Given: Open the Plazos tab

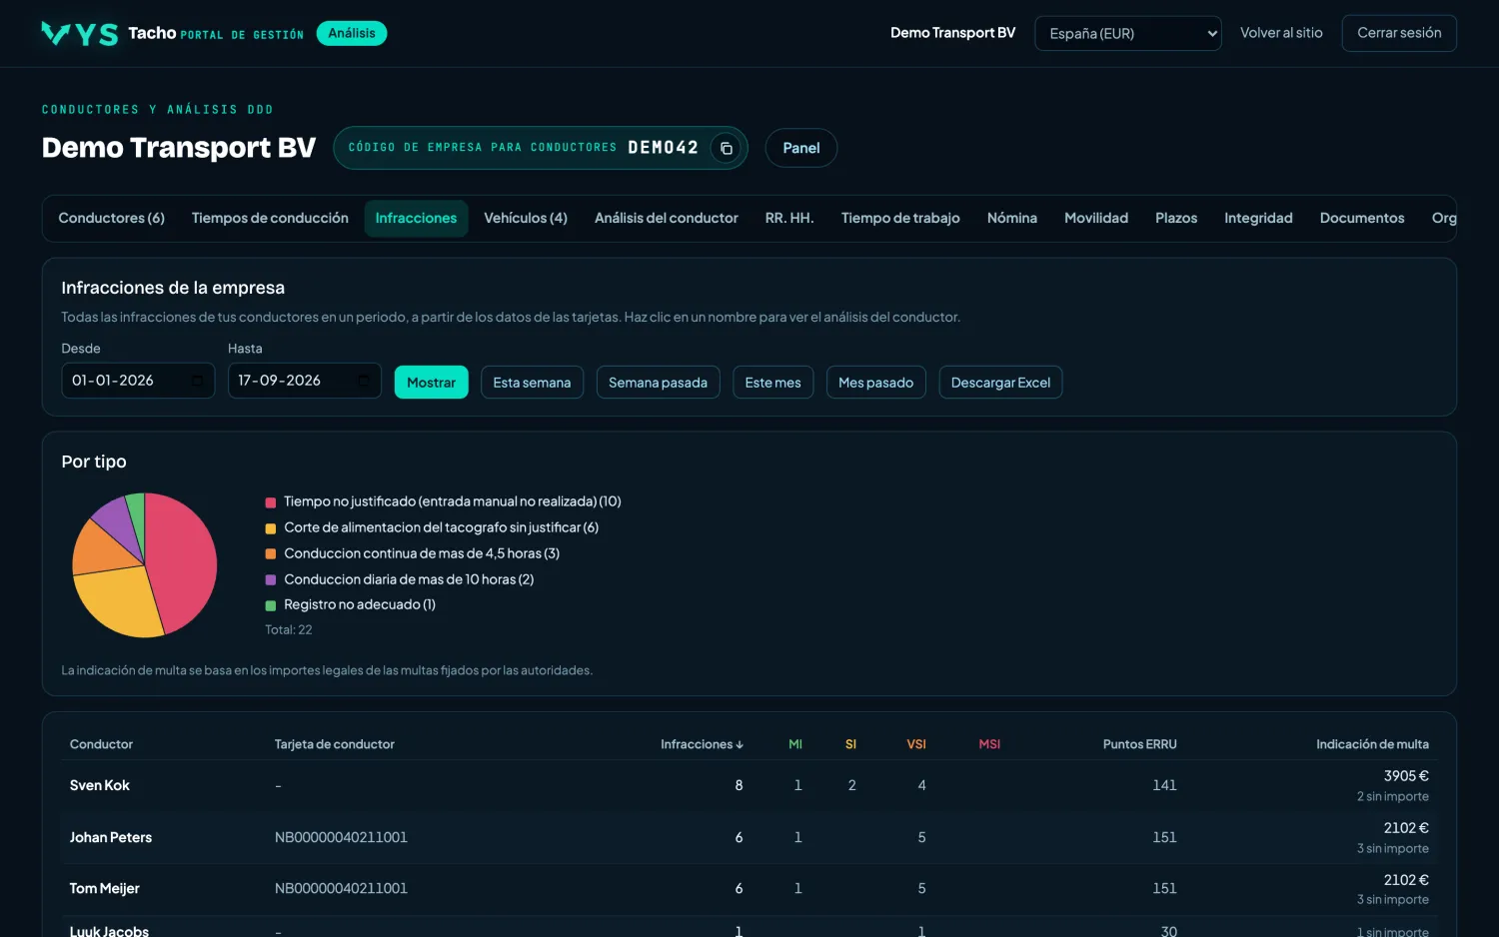Looking at the screenshot, I should pyautogui.click(x=1176, y=218).
